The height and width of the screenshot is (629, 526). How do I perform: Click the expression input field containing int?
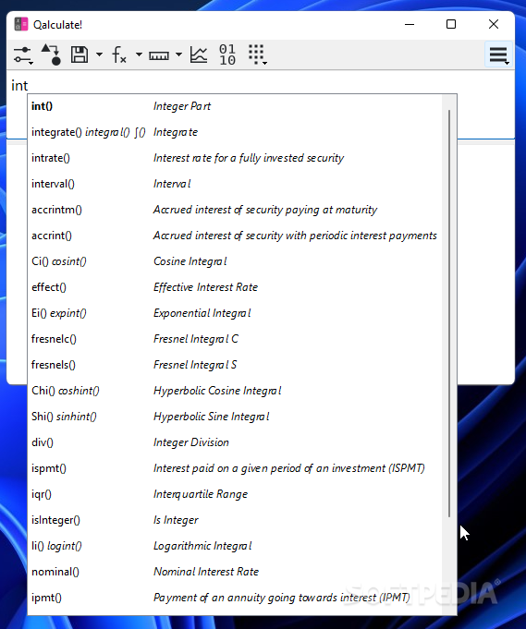point(261,86)
